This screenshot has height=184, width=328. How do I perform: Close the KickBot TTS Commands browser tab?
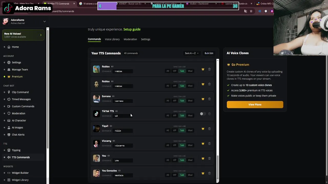coord(74,4)
